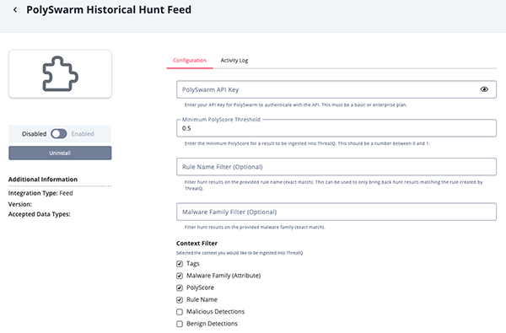Click the PolySwarm Historical Hunt Feed title
506x333 pixels.
pyautogui.click(x=109, y=9)
